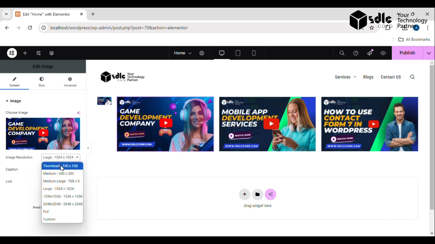435x244 pixels.
Task: Reload the browser page
Action: click(30, 28)
